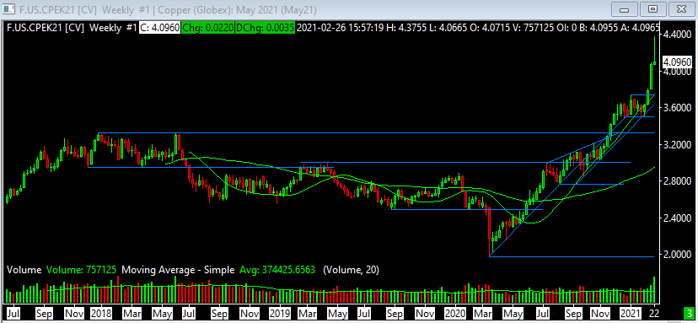Click the tallest volume bar at right edge

654,290
